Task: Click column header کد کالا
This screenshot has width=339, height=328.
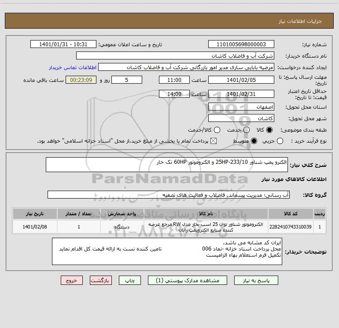Action: [x=291, y=214]
